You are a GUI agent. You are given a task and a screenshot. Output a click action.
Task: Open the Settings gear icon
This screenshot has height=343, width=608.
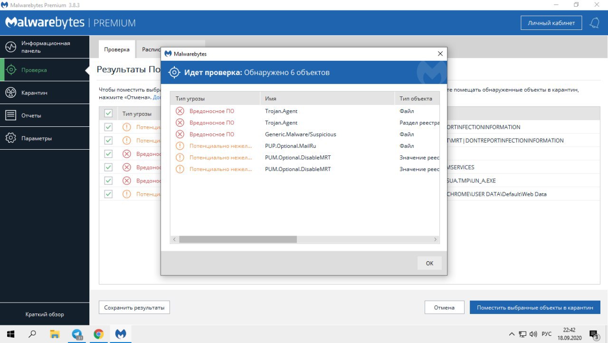(11, 138)
